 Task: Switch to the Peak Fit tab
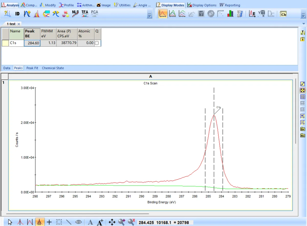(32, 68)
